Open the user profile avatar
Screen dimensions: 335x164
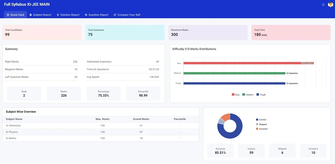330,5
